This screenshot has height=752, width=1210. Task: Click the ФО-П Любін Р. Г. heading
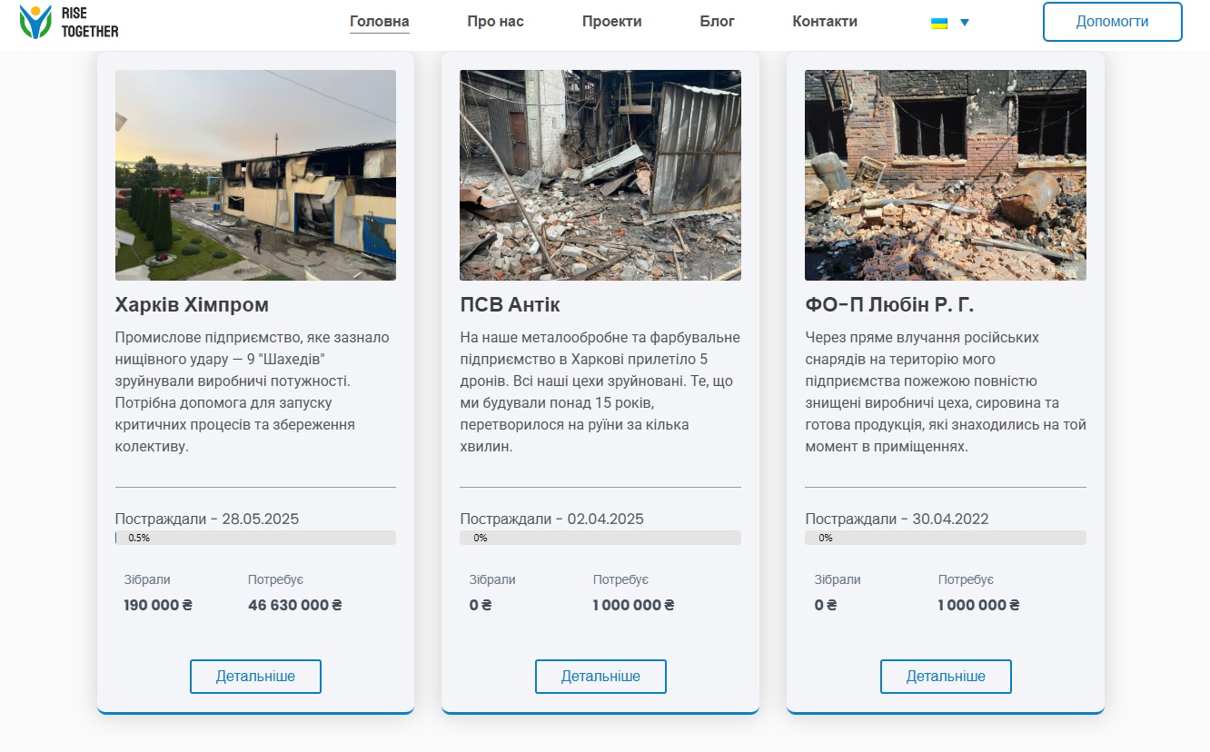[x=889, y=304]
